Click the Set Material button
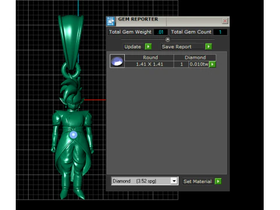 tap(197, 181)
